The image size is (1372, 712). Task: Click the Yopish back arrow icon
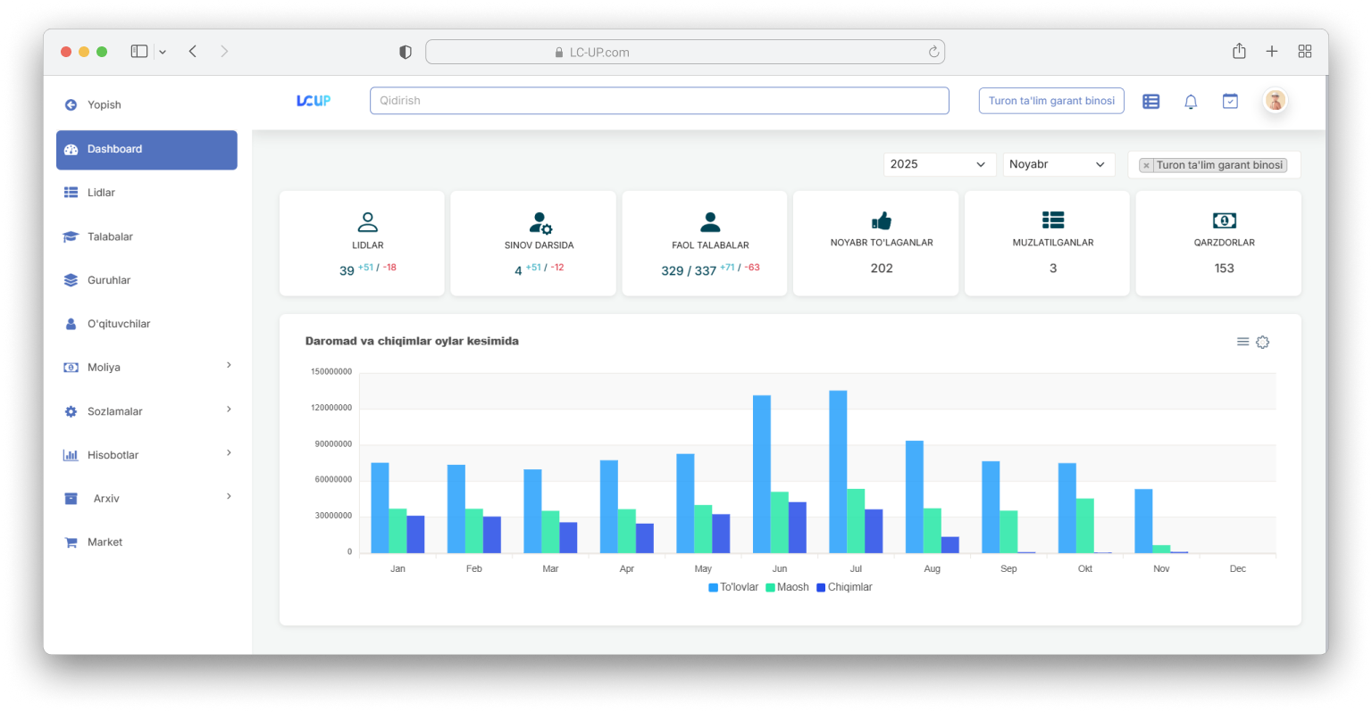pos(71,105)
